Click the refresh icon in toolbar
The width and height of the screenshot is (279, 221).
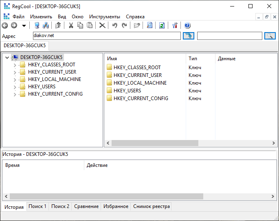pyautogui.click(x=162, y=26)
